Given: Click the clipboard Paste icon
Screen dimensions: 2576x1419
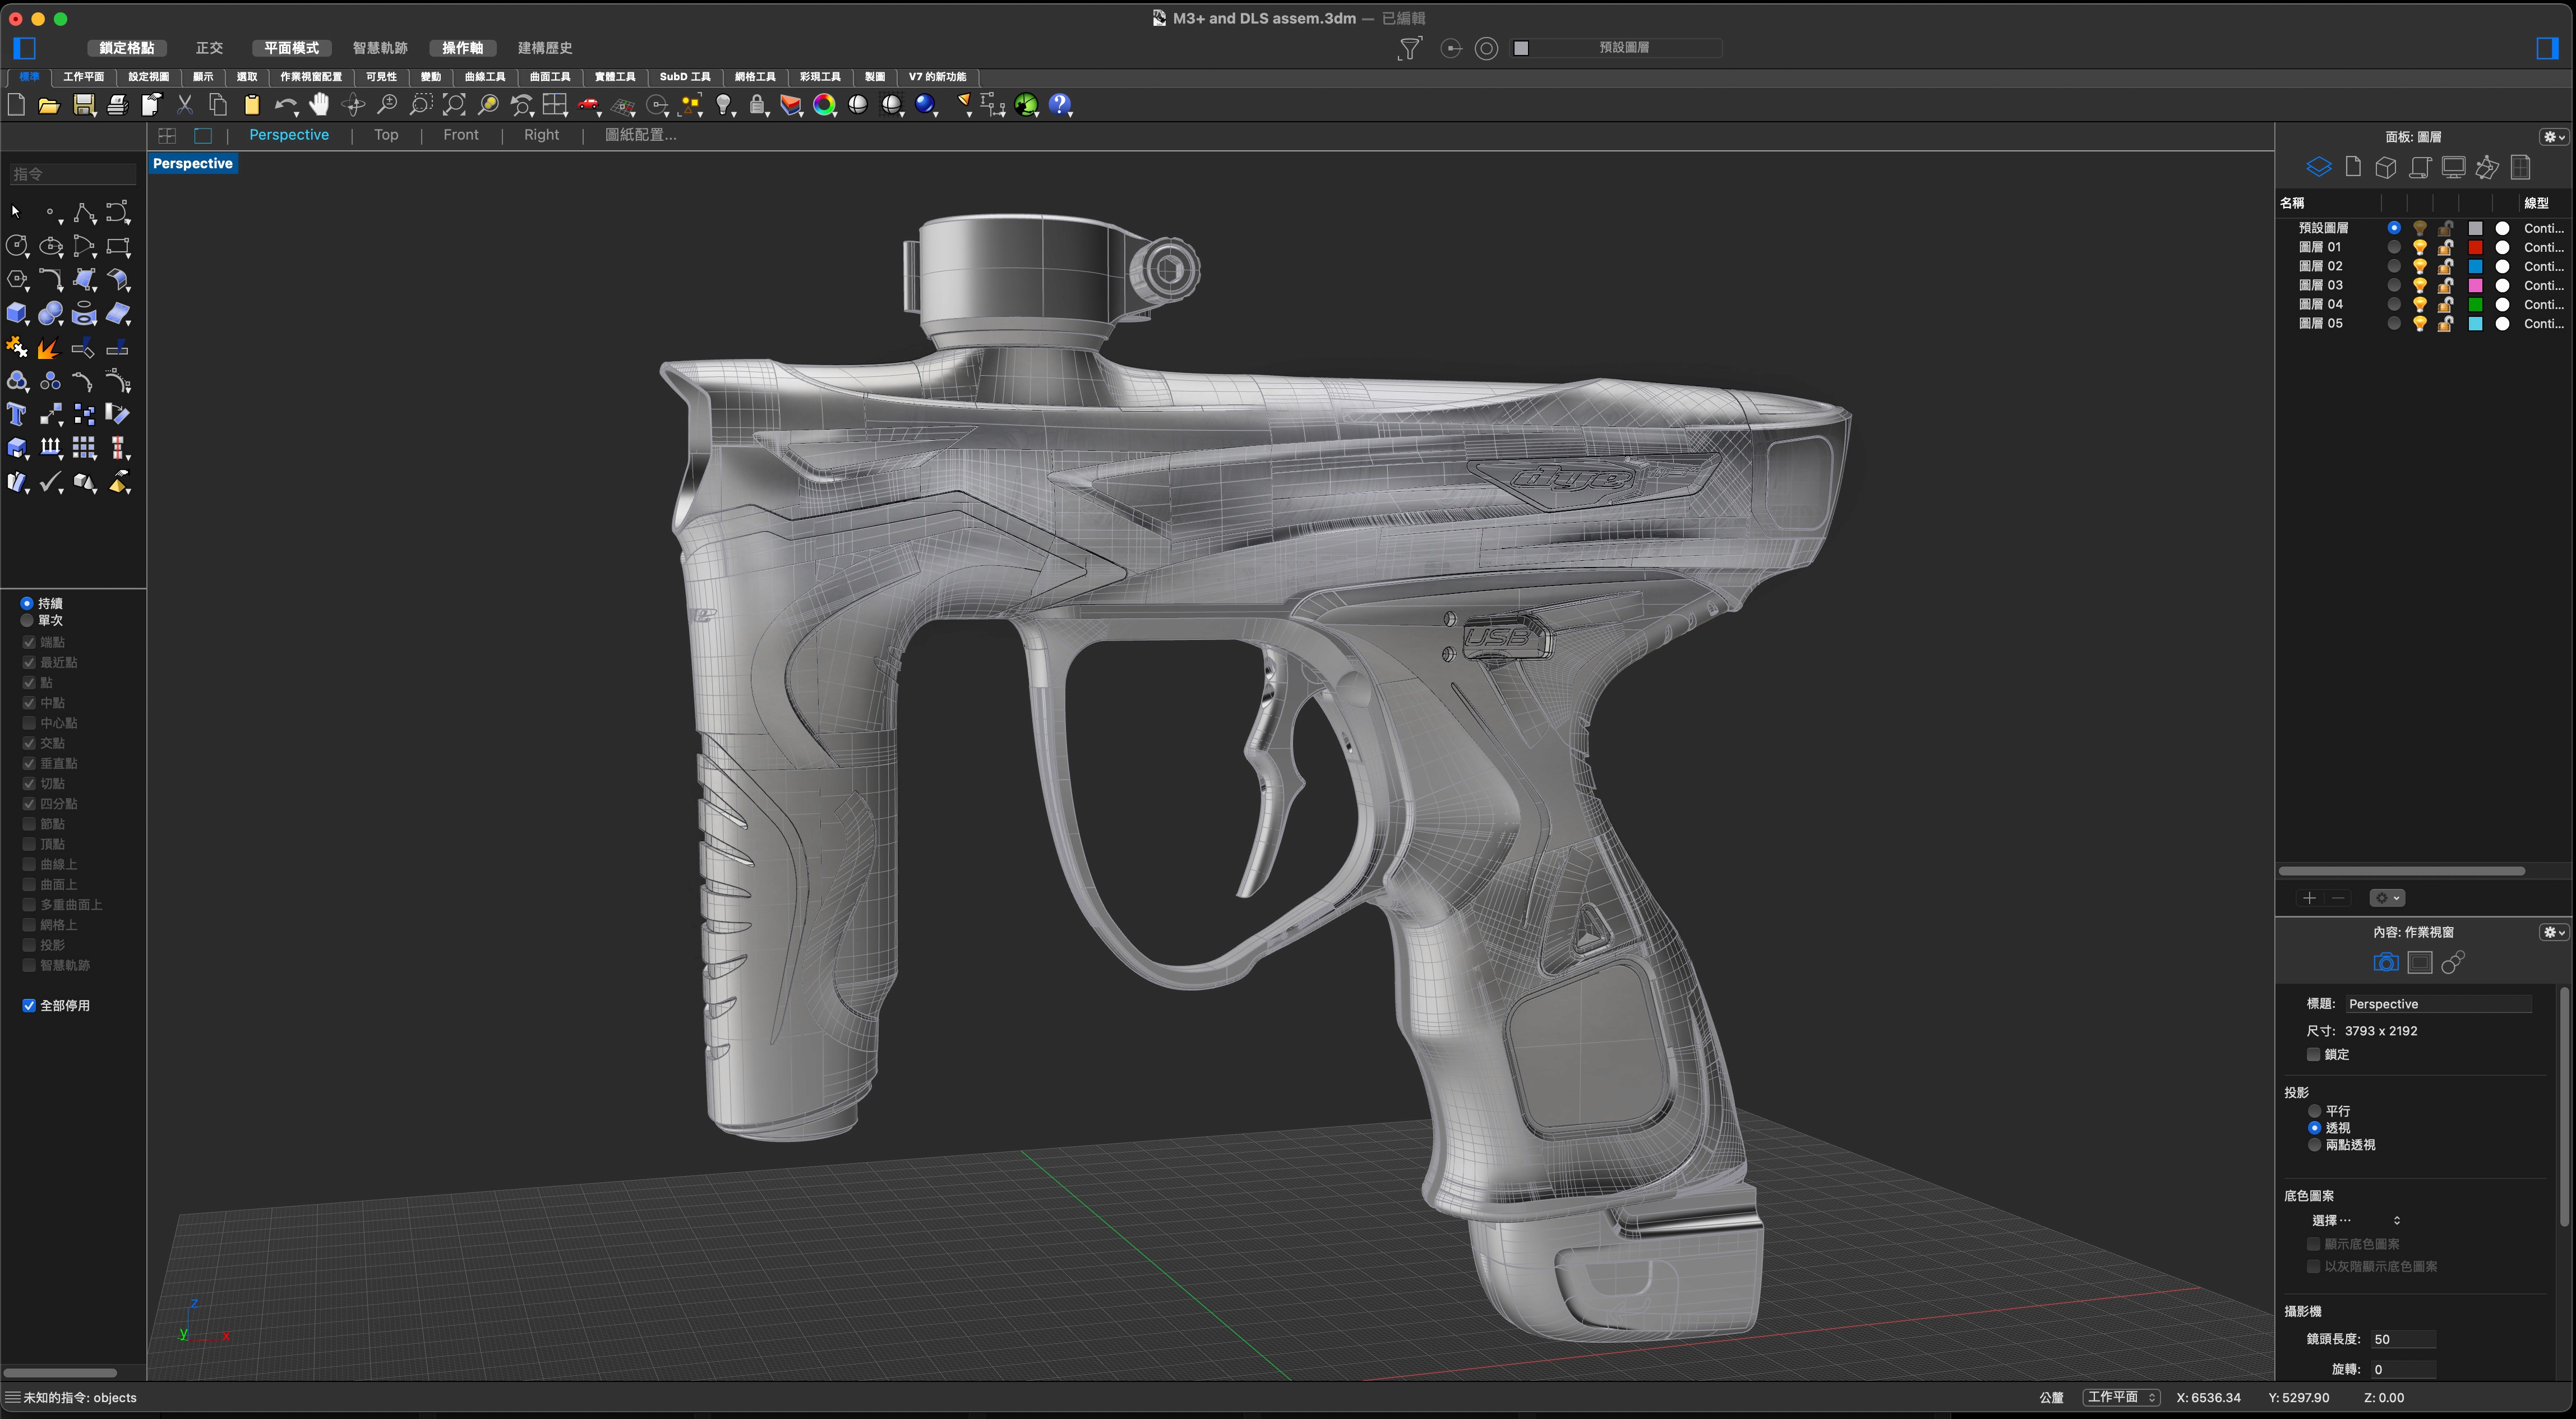Looking at the screenshot, I should coord(252,105).
